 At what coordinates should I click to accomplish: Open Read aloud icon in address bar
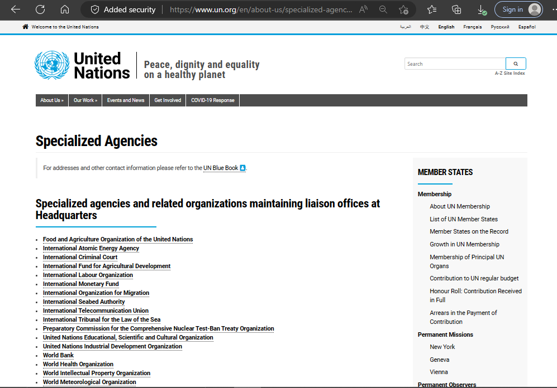pos(363,9)
